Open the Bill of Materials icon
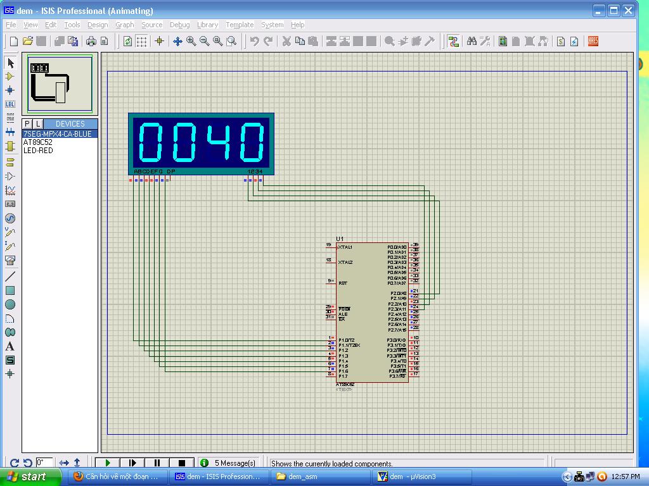This screenshot has width=649, height=486. (560, 41)
